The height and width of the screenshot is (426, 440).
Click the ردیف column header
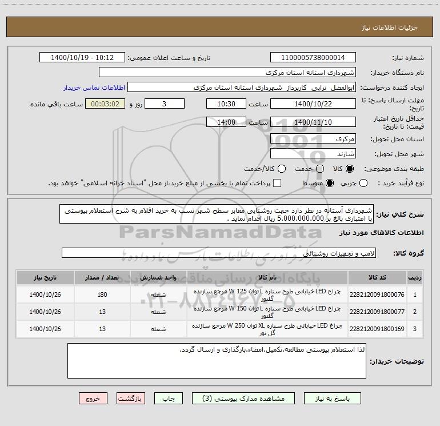pyautogui.click(x=415, y=277)
